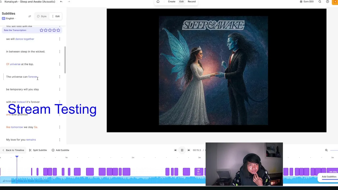Open the English language dropdown
Image resolution: width=338 pixels, height=190 pixels.
tap(8, 18)
